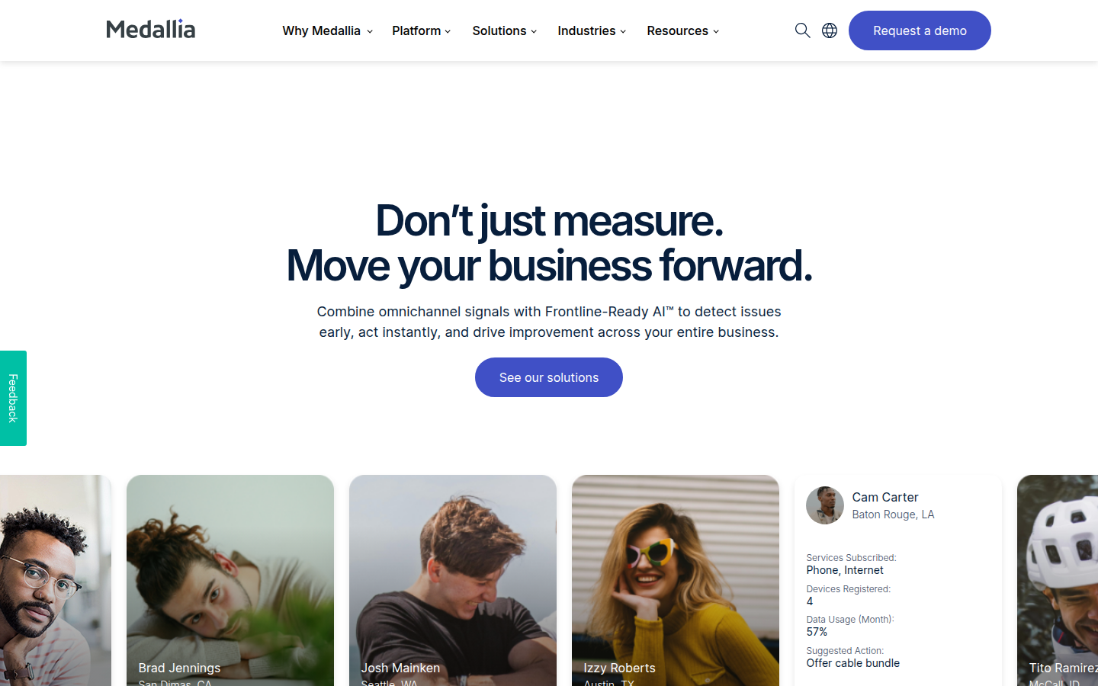Select the Josh Mainken profile card
The width and height of the screenshot is (1098, 686).
[453, 580]
